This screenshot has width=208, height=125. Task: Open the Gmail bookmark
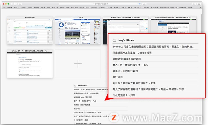click(48, 7)
